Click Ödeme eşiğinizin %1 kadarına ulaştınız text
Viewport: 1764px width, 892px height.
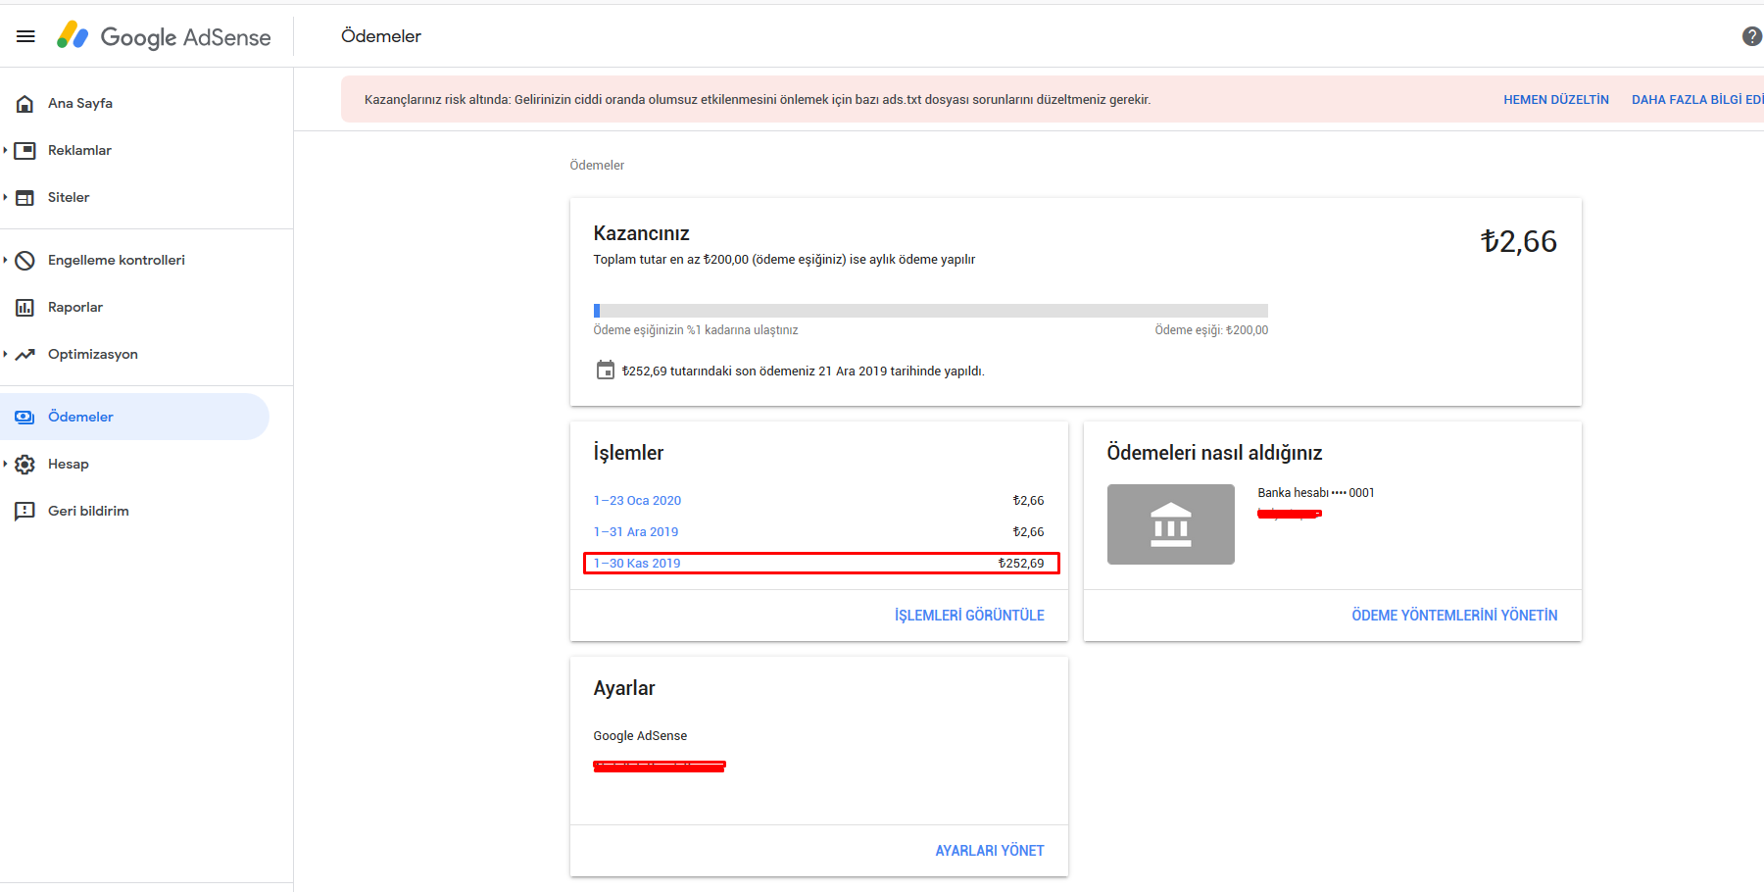[x=696, y=330]
